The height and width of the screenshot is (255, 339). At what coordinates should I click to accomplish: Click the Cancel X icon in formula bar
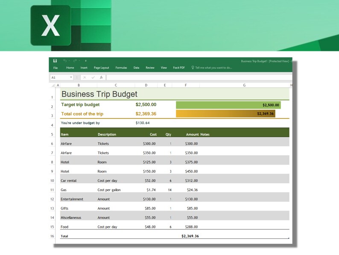tap(85, 77)
